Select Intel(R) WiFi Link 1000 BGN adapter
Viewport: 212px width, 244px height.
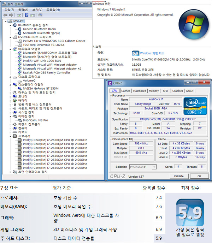coord(42,61)
